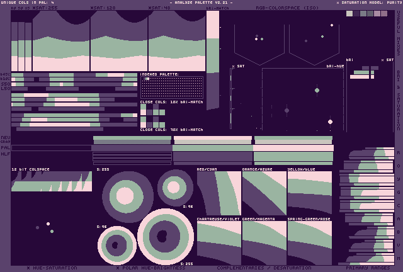Click the NEU GRAY row label
This screenshot has width=403, height=272.
coord(6,139)
